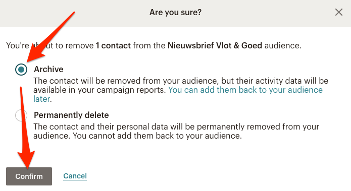Viewport: 351px width, 191px height.
Task: Click the divider line above Confirm
Action: (x=176, y=158)
